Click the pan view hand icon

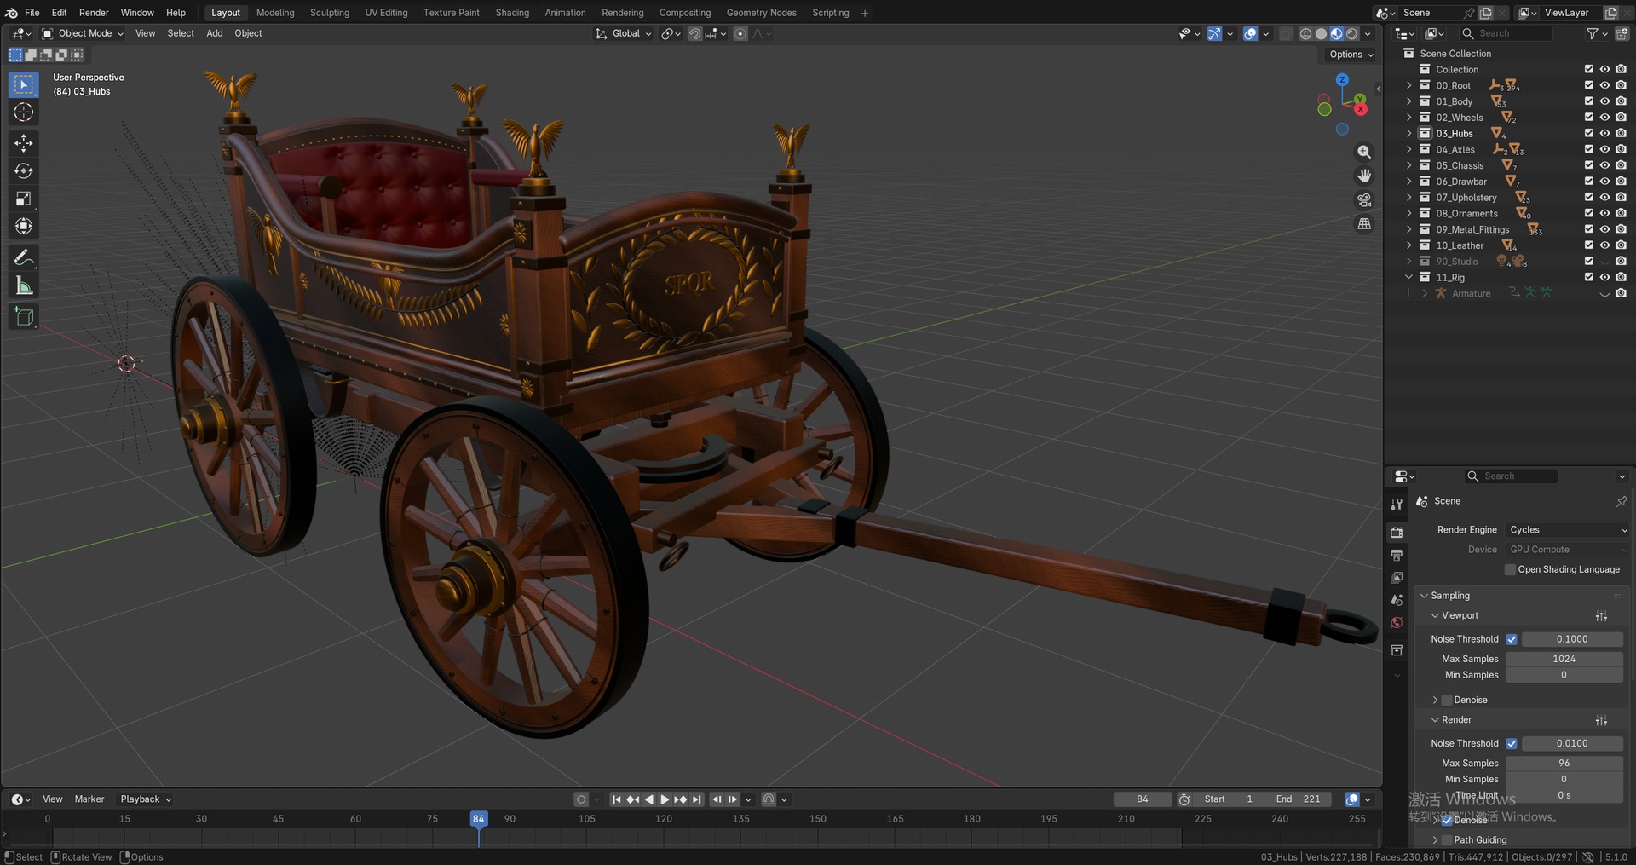coord(1364,176)
